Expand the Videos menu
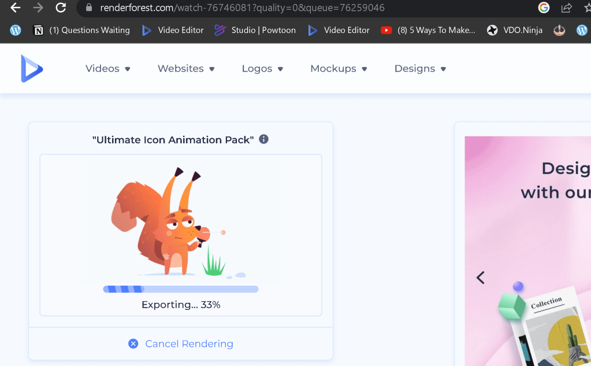 [x=108, y=69]
